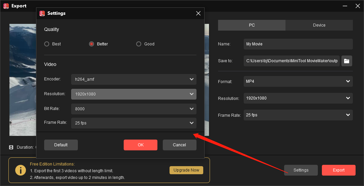Click the Upgrade Now button
The height and width of the screenshot is (186, 364).
186,170
